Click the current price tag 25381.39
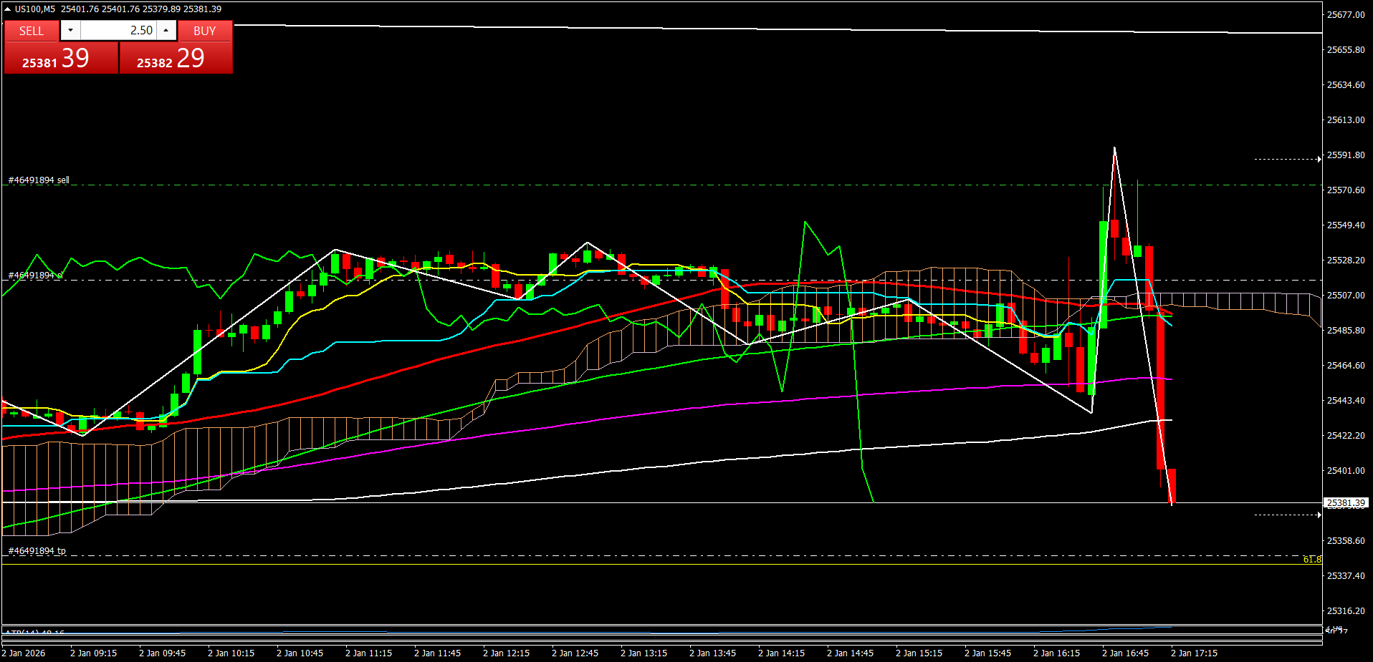 pos(1346,503)
